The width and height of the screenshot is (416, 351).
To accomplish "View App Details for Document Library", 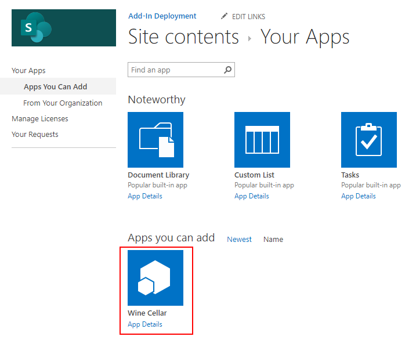I will point(145,196).
